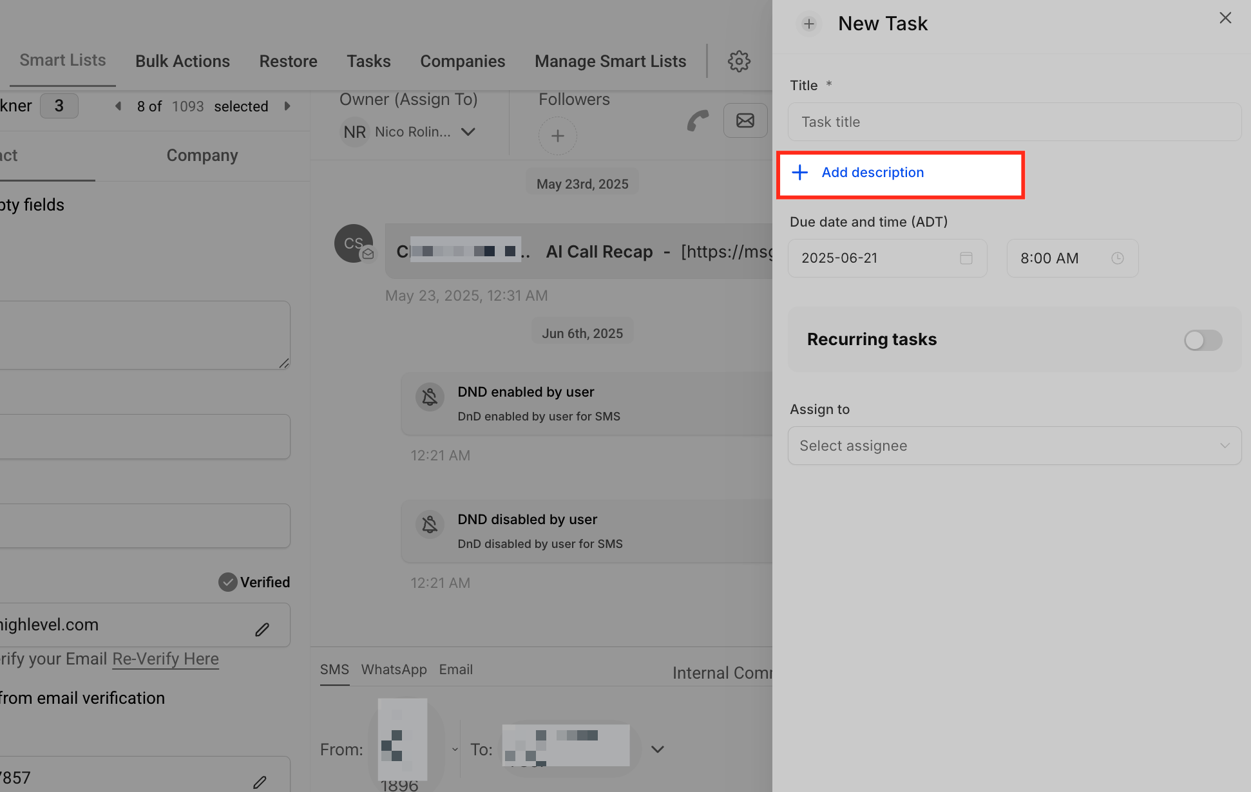Select the Company tab
Viewport: 1251px width, 792px height.
(202, 155)
